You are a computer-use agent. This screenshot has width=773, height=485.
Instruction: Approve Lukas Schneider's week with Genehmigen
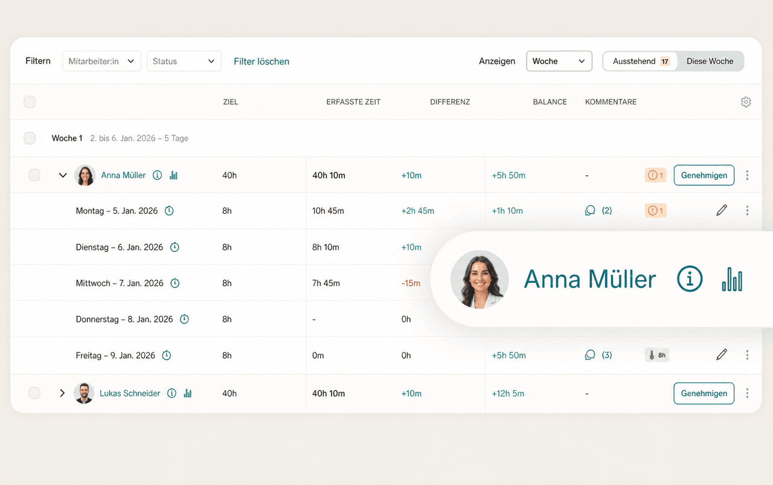(704, 393)
